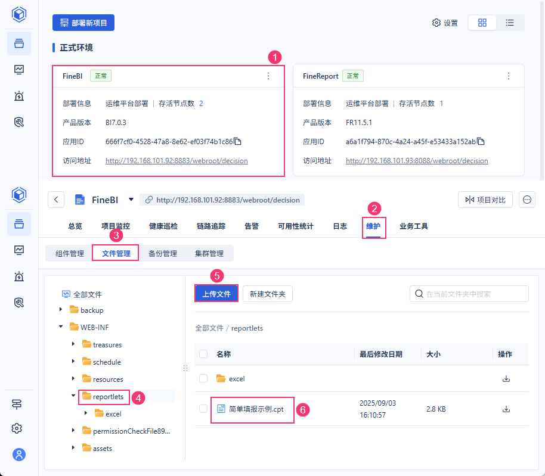Click the monitoring chart sidebar icon on 正式环境 page
Image resolution: width=545 pixels, height=476 pixels.
(x=19, y=70)
